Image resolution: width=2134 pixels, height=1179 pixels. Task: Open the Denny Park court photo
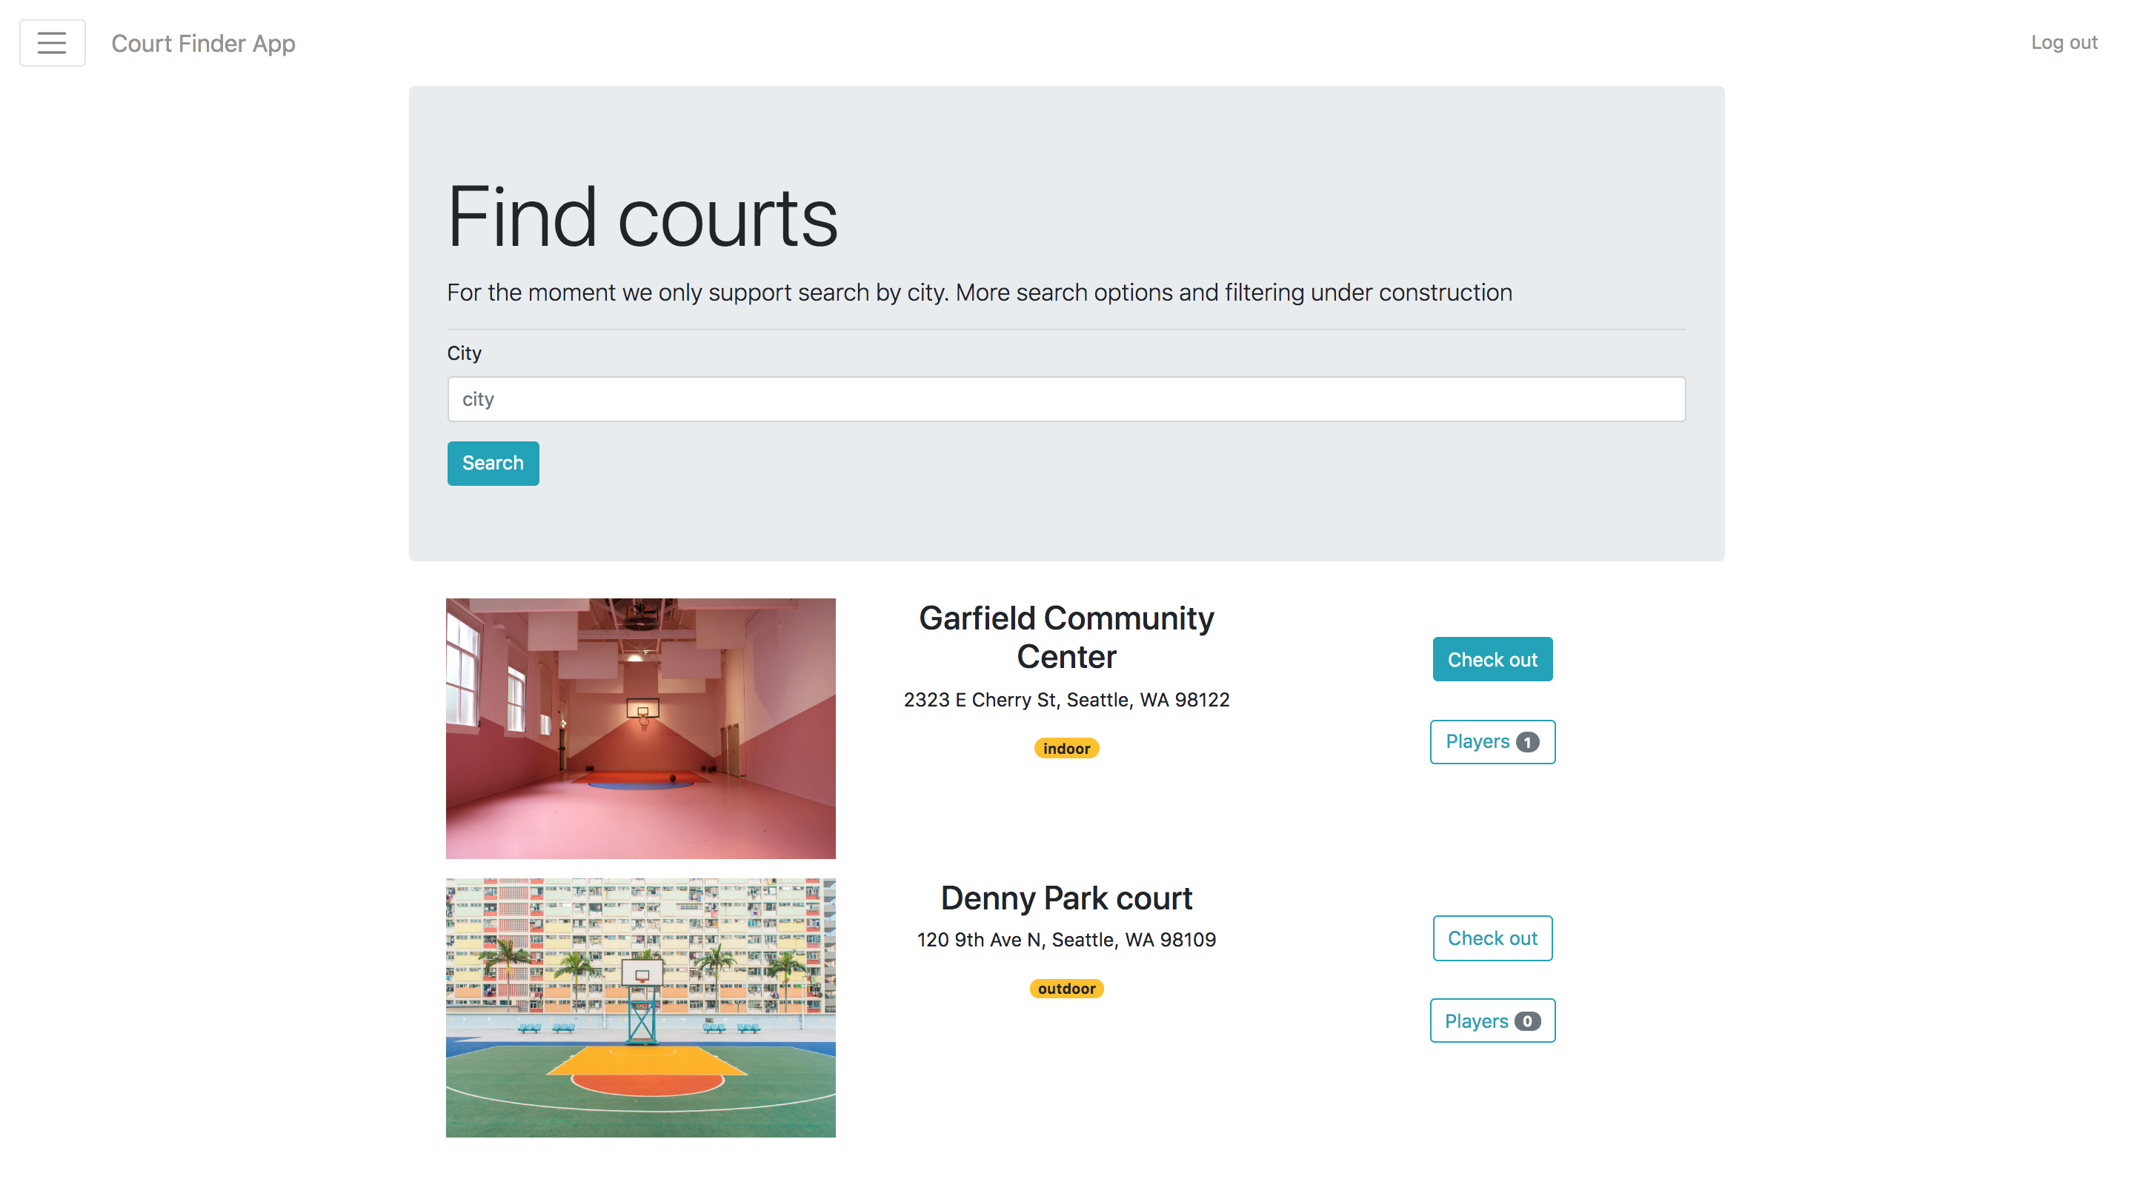tap(640, 1008)
